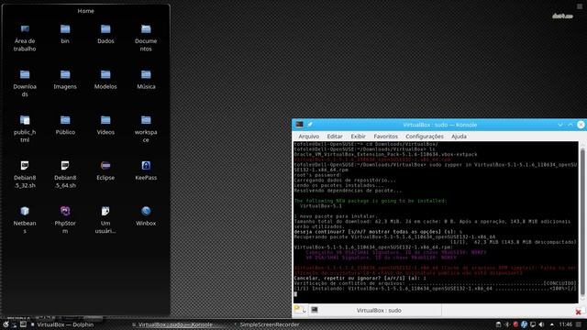Image resolution: width=587 pixels, height=330 pixels.
Task: Select the 'Um usuári...' document file
Action: click(105, 220)
